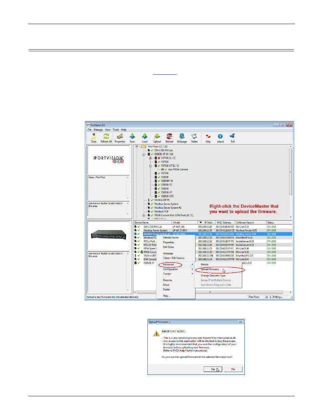Choose Help ... in context menu

click(x=176, y=296)
